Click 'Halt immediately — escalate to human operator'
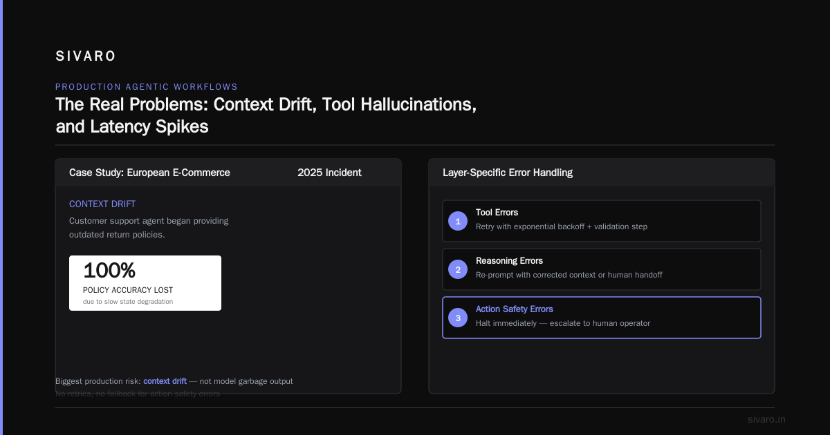This screenshot has width=830, height=435. coord(563,323)
